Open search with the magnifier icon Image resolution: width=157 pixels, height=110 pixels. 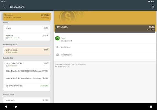pos(153,7)
